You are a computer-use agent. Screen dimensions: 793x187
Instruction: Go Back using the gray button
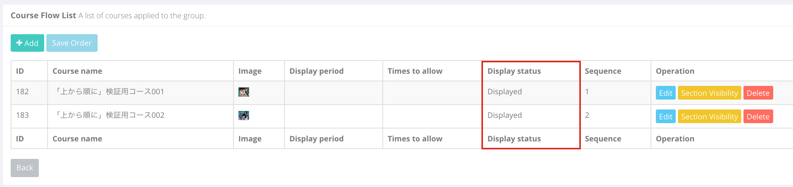point(25,168)
